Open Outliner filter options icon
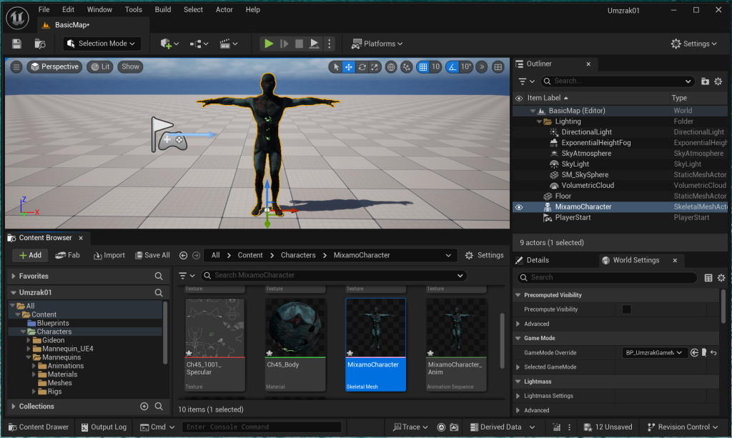Image resolution: width=732 pixels, height=438 pixels. pos(526,81)
